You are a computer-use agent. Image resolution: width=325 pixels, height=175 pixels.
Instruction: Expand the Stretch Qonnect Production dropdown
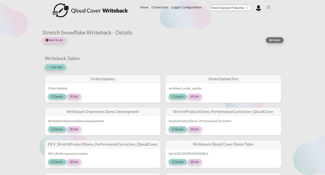pos(230,8)
